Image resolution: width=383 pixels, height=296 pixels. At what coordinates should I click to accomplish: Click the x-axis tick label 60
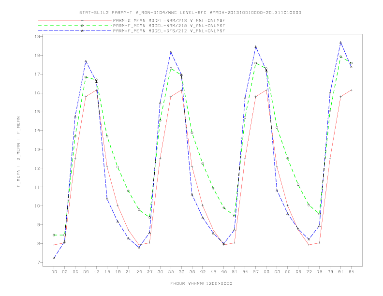(x=266, y=272)
